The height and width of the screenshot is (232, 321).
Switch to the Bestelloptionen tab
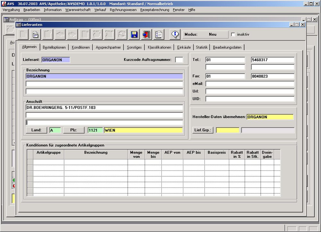point(54,47)
